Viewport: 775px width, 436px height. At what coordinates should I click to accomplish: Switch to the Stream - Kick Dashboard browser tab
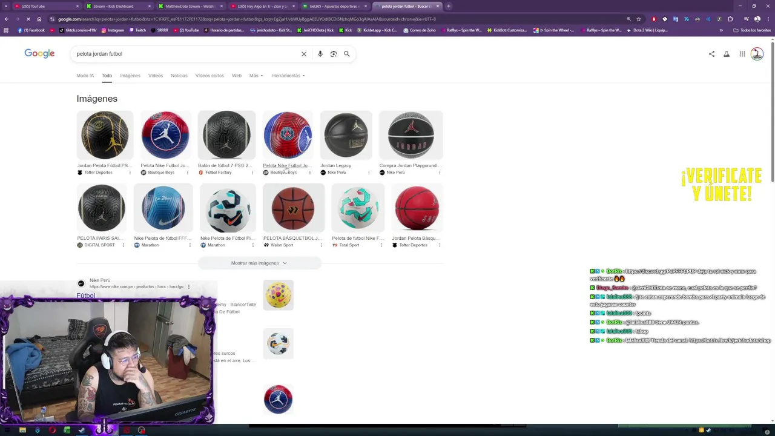click(117, 6)
